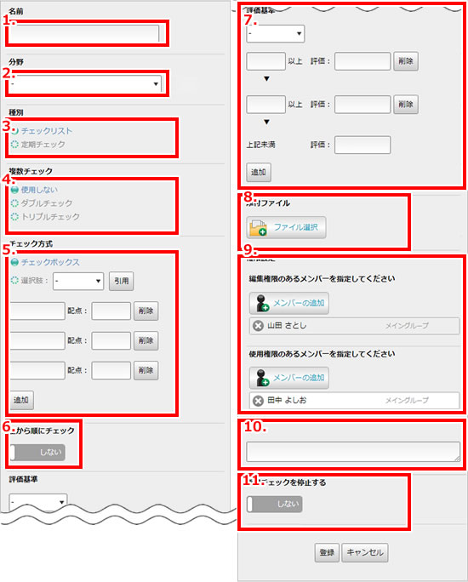Screen dimensions: 468x582
Task: Click メンバーの追加 text under 使用権限
Action: tap(299, 378)
